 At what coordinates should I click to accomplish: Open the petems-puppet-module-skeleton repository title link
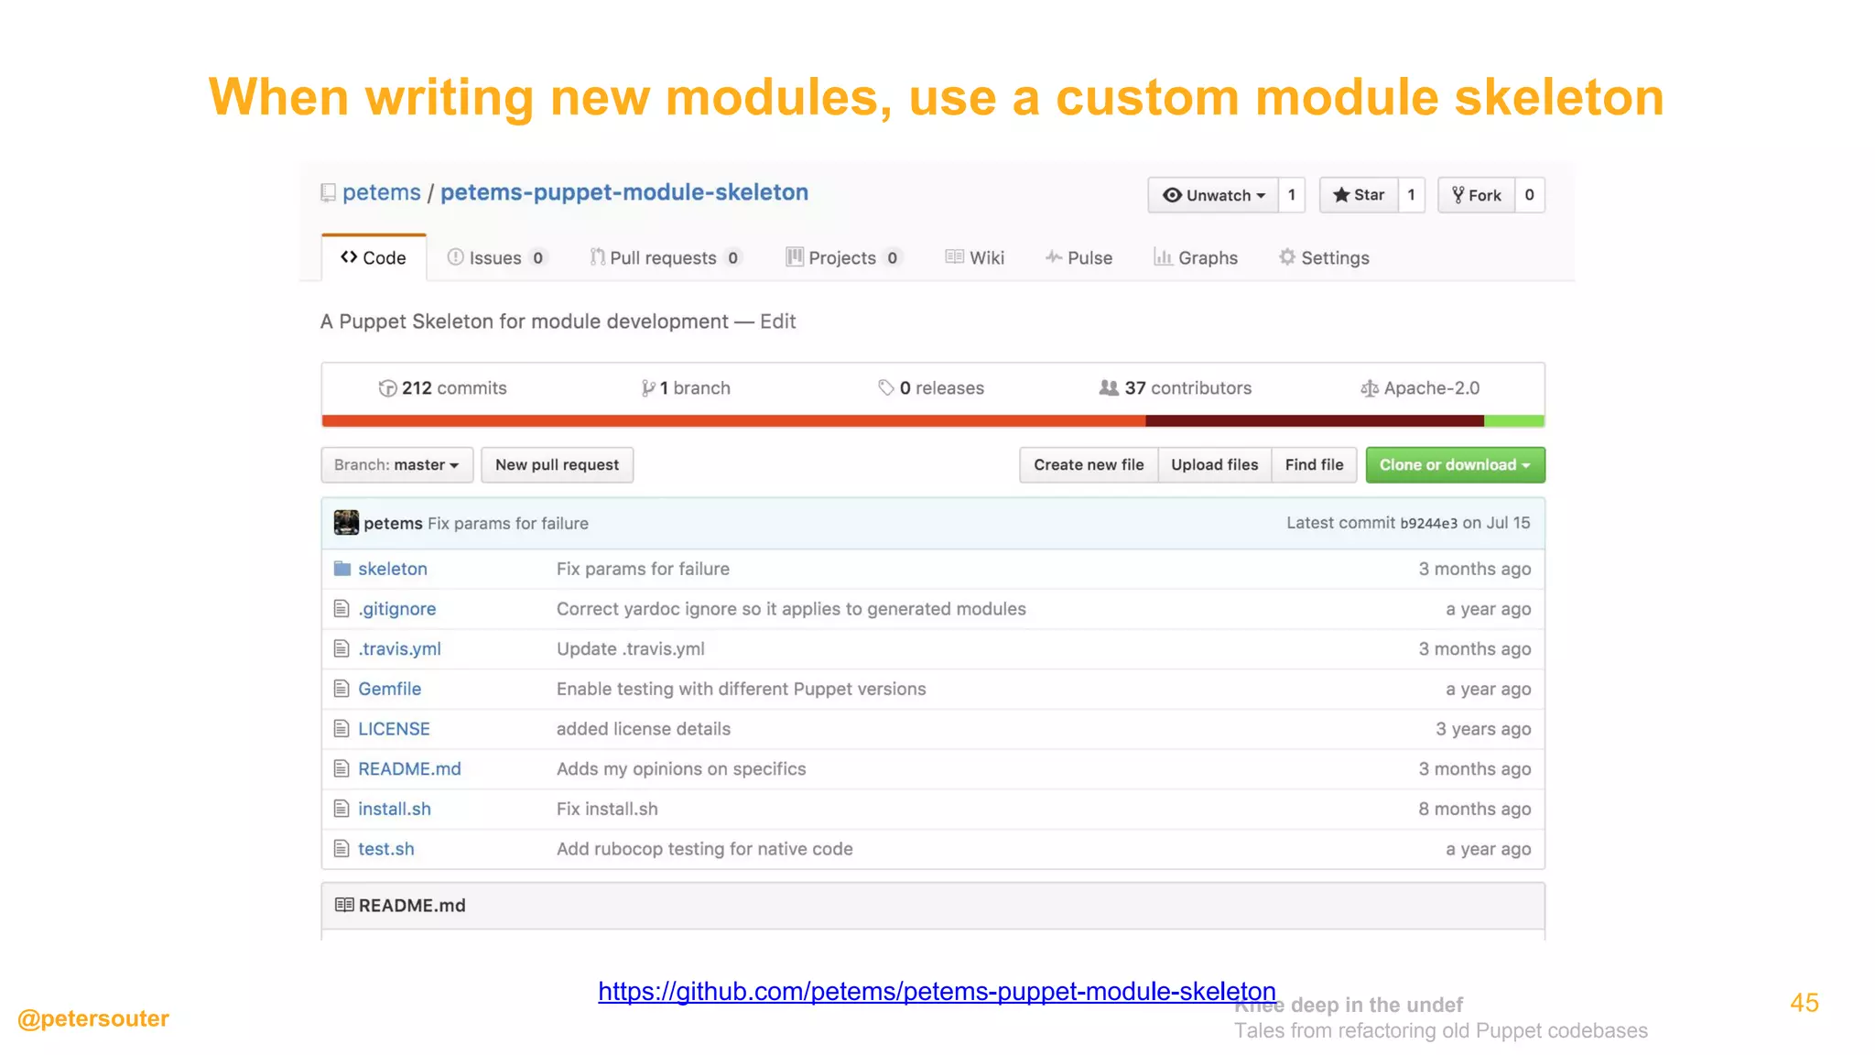tap(624, 192)
